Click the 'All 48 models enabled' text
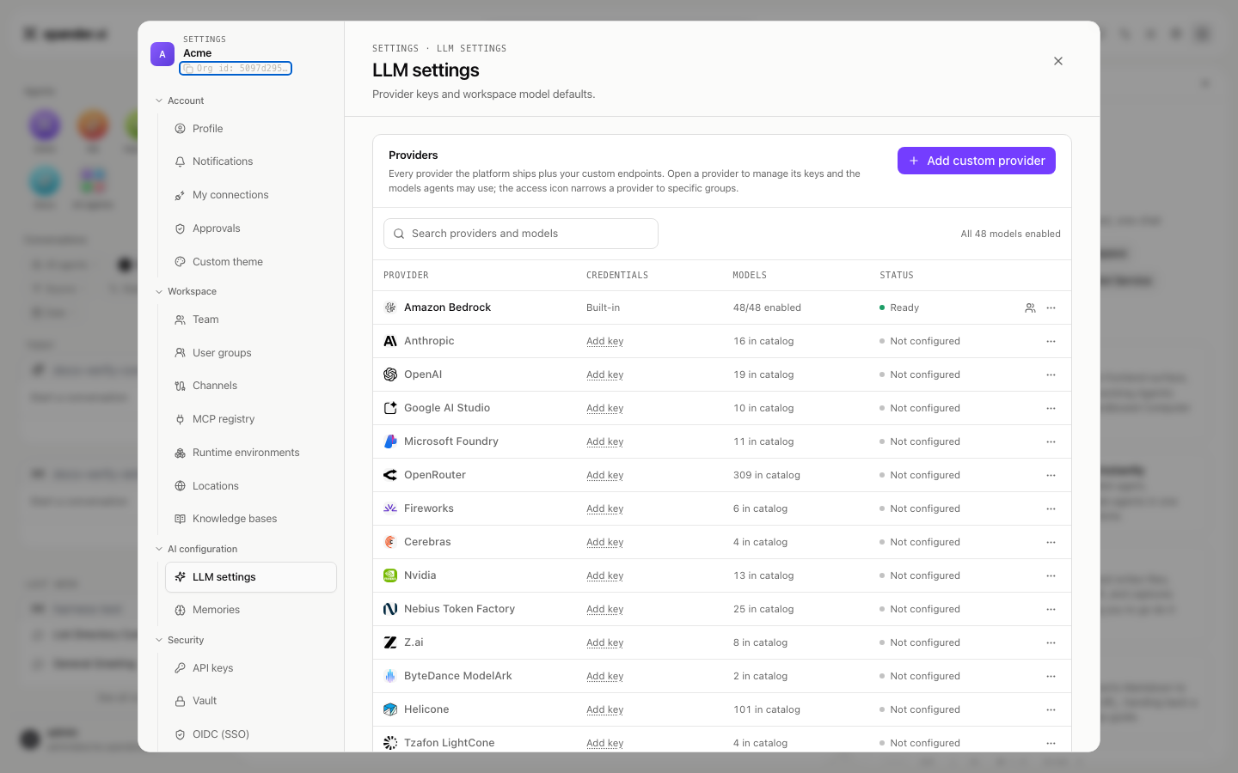Image resolution: width=1238 pixels, height=773 pixels. coord(1011,234)
